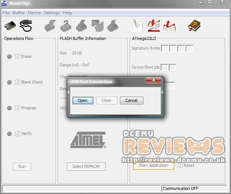Screen dimensions: 231x194
Task: Click the last Signature Bytes field
Action: pyautogui.click(x=189, y=48)
